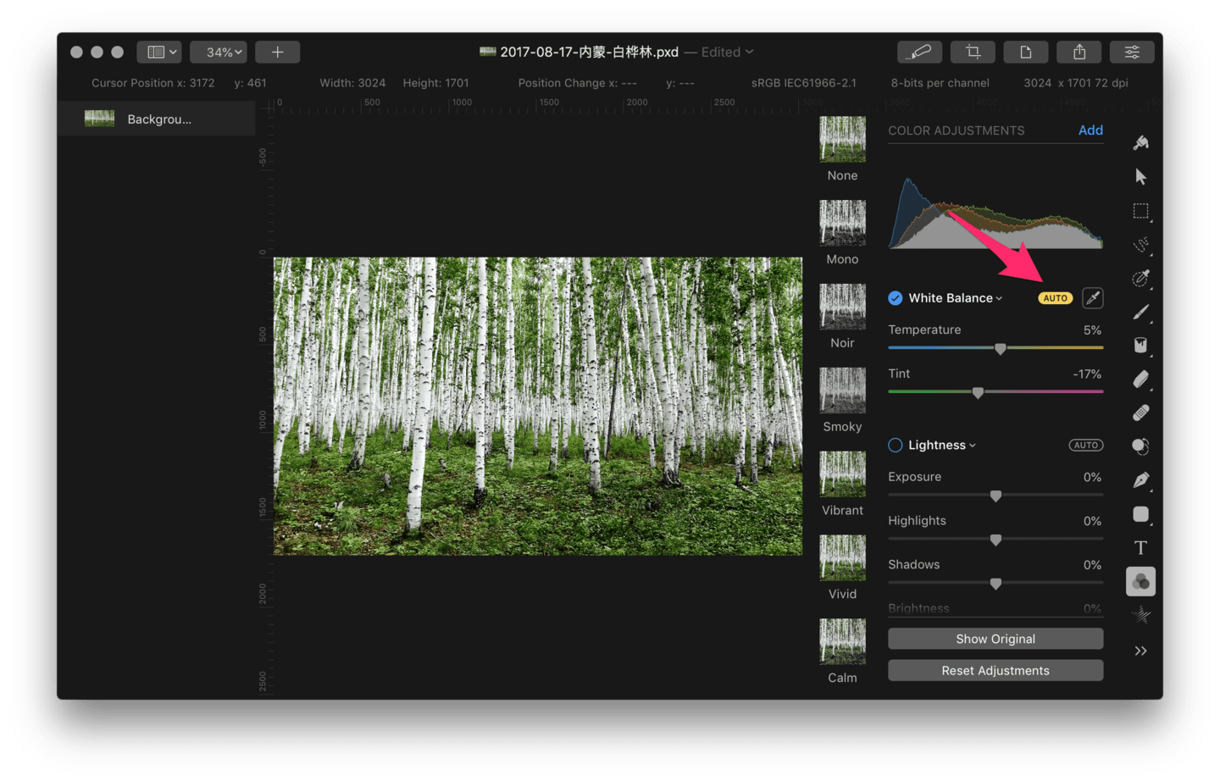
Task: Select the rectangular selection tool
Action: (1140, 211)
